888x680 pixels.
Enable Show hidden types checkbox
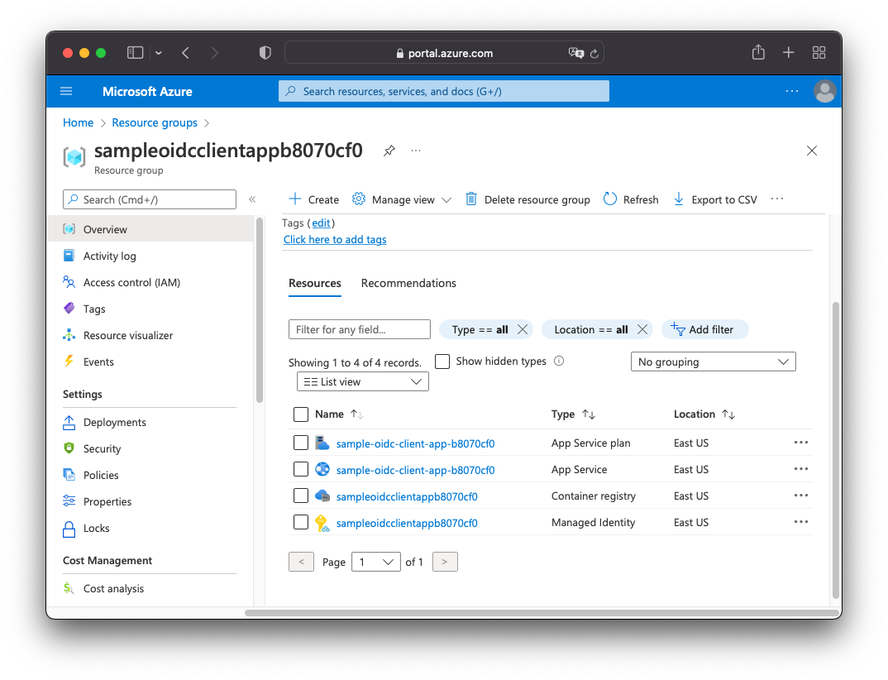442,362
